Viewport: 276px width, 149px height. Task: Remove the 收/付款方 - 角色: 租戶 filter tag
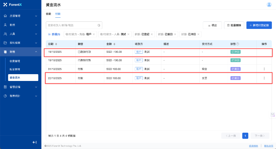[x=94, y=34]
